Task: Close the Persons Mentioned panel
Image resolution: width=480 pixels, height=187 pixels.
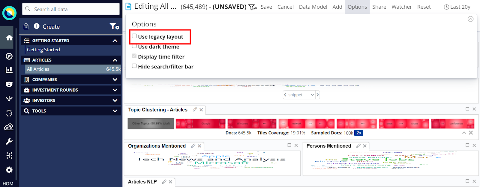Action: (474, 145)
